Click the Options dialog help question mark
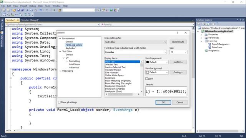The image size is (246, 138). click(178, 33)
